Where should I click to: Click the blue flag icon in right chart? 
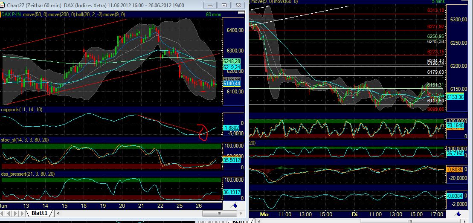pyautogui.click(x=457, y=214)
